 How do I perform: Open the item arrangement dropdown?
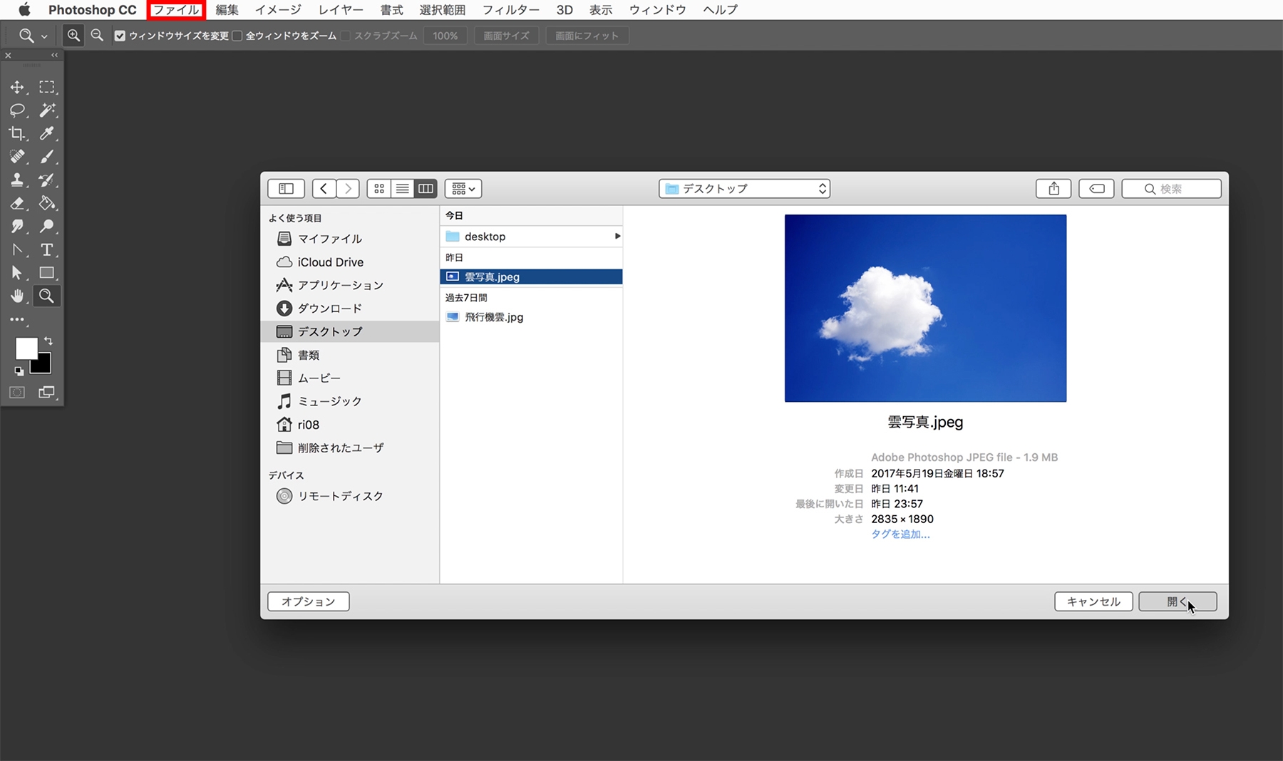pos(463,189)
